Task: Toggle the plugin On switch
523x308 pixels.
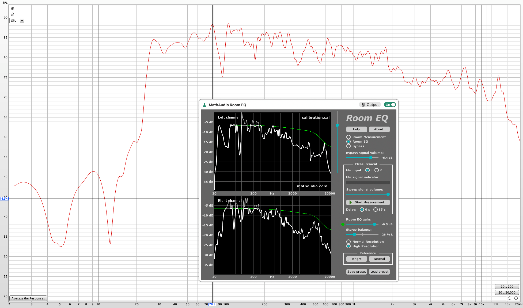Action: click(390, 105)
